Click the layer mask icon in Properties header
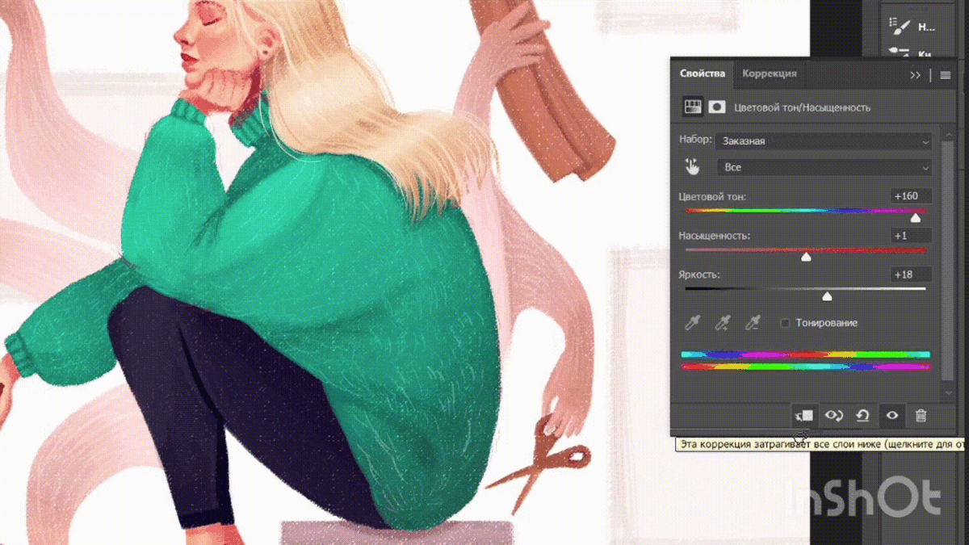This screenshot has height=545, width=969. (x=716, y=107)
